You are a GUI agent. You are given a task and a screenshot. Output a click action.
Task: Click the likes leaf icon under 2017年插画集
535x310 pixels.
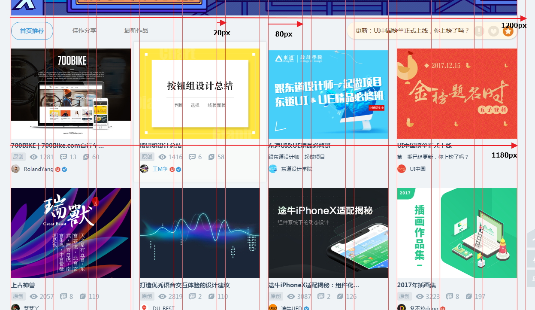(x=469, y=296)
